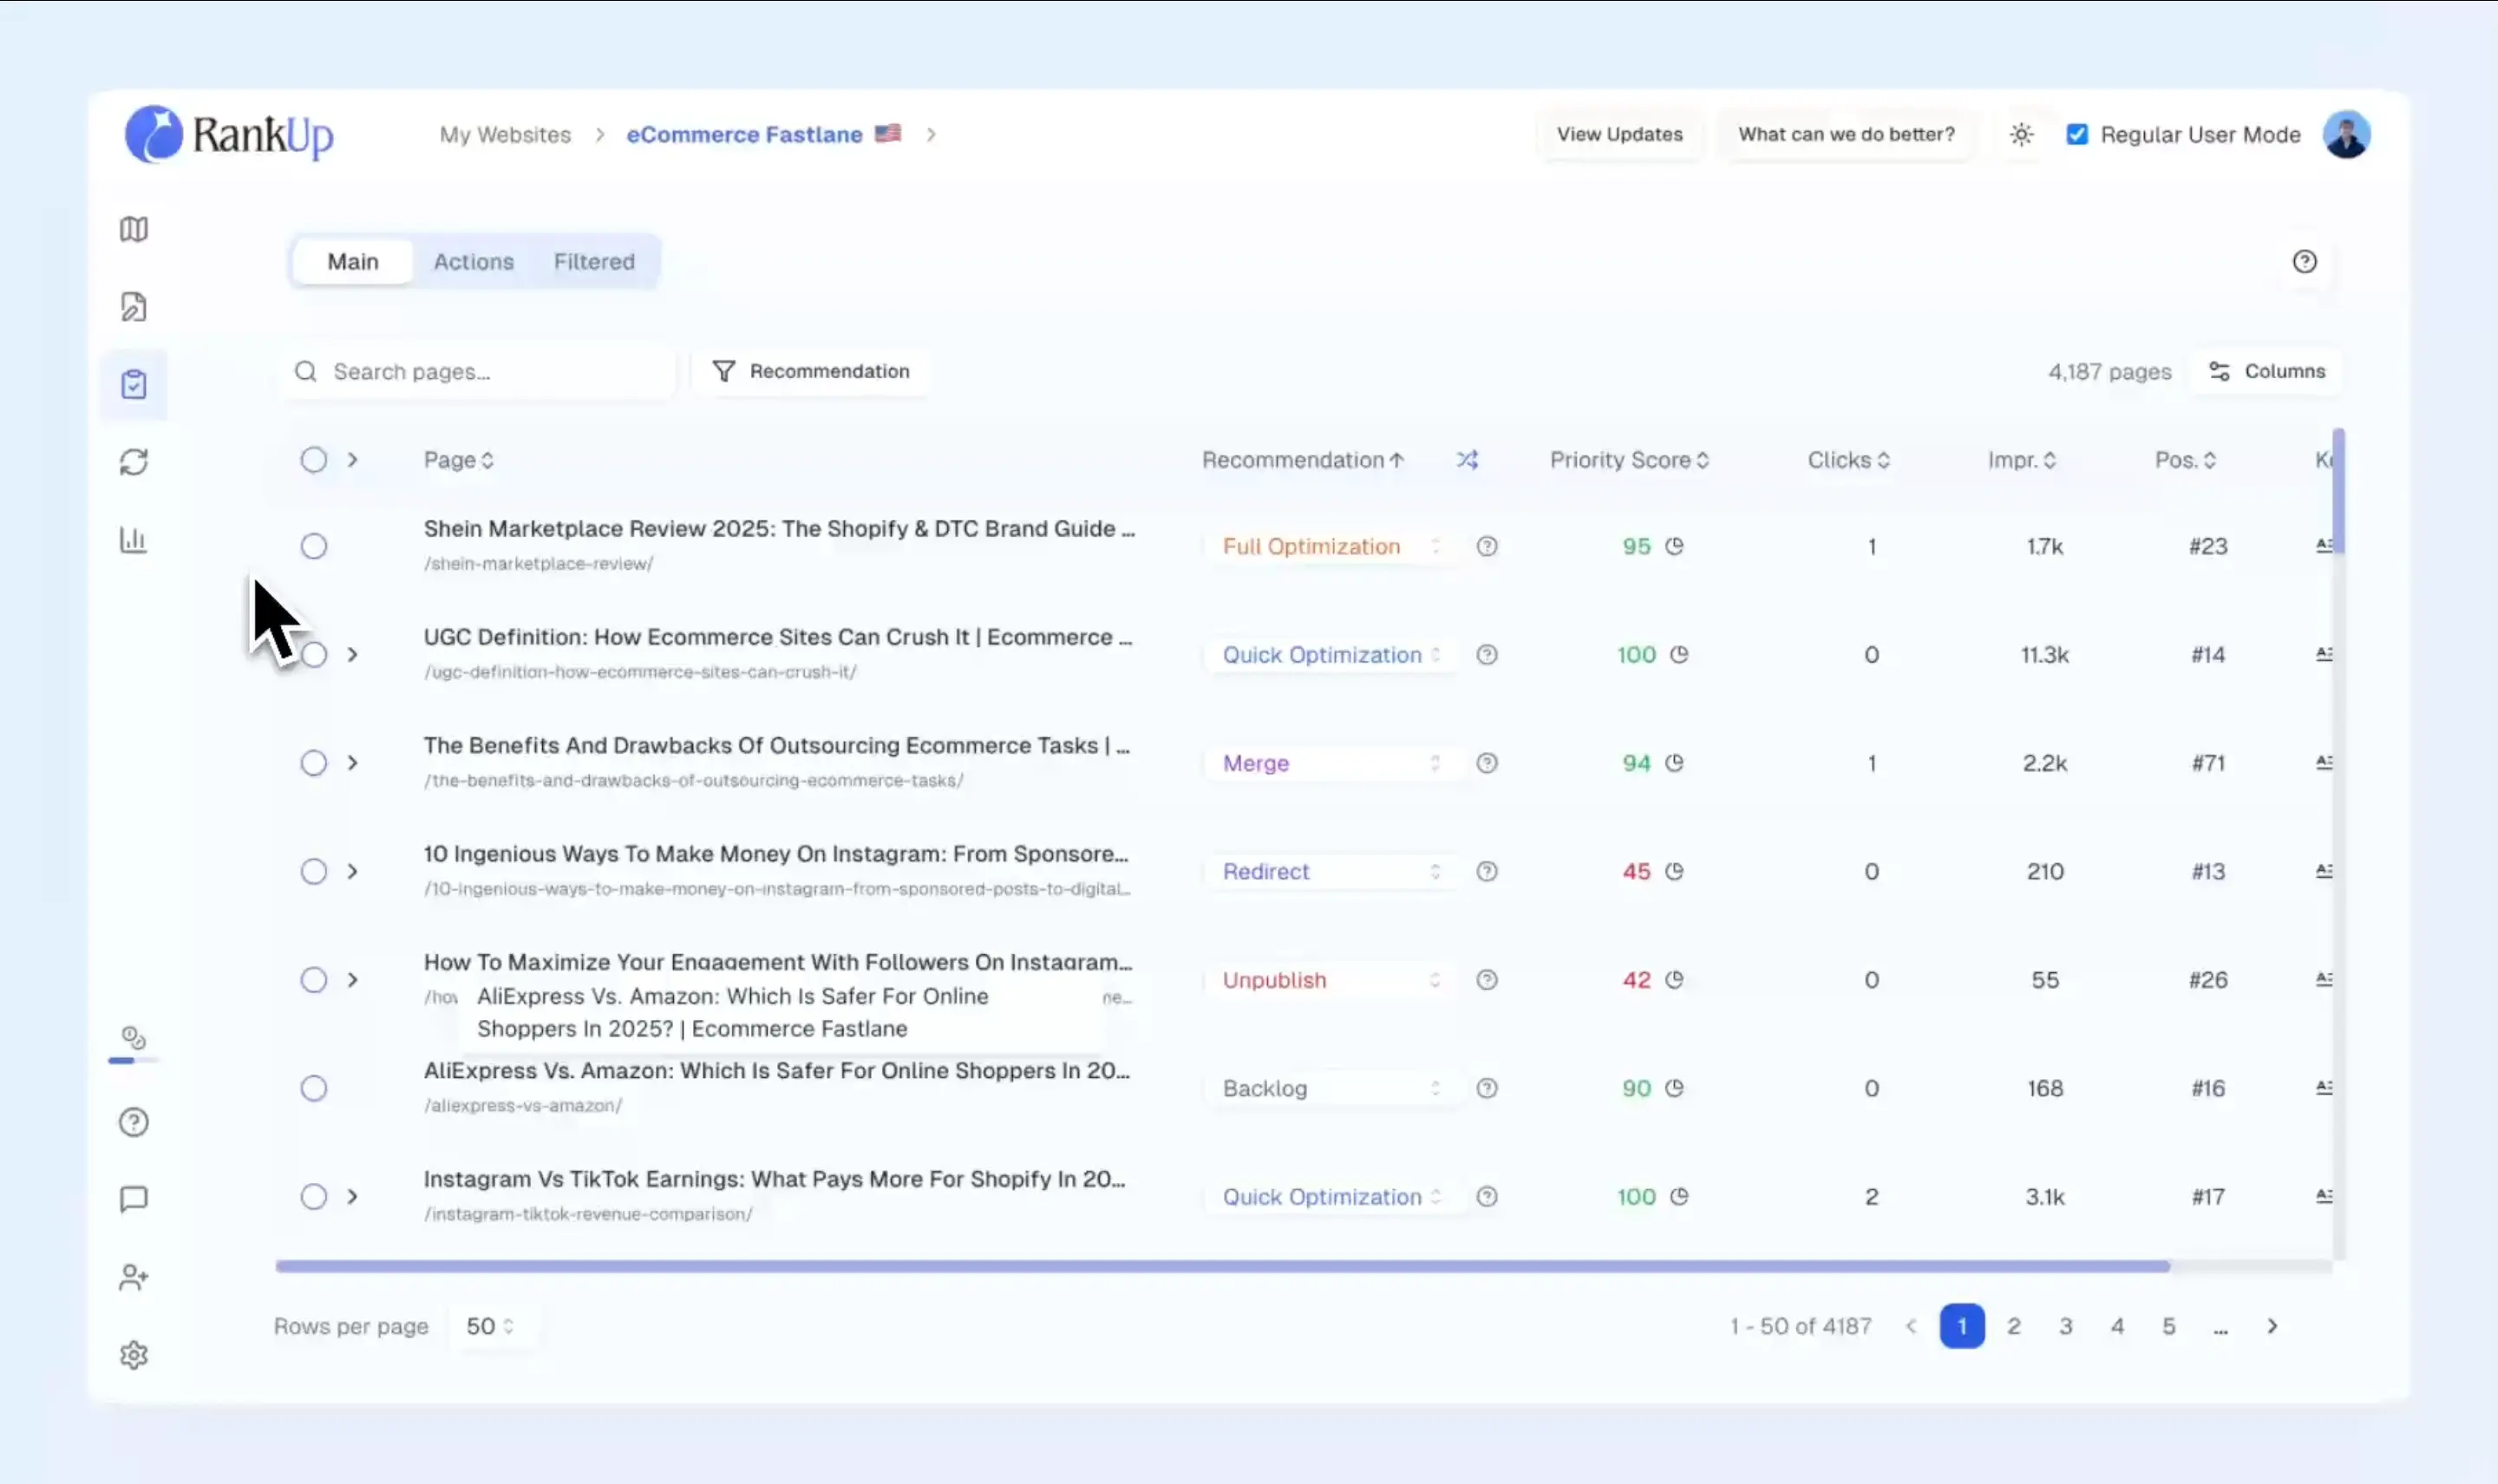Open the bar chart analytics icon

(x=134, y=540)
